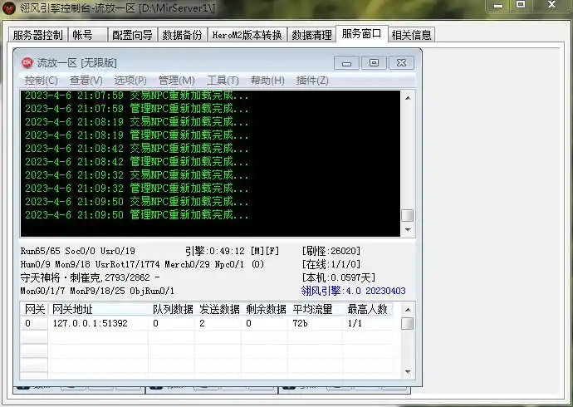The image size is (573, 407).
Task: Click the gateway table scroll-down arrow
Action: [x=408, y=372]
